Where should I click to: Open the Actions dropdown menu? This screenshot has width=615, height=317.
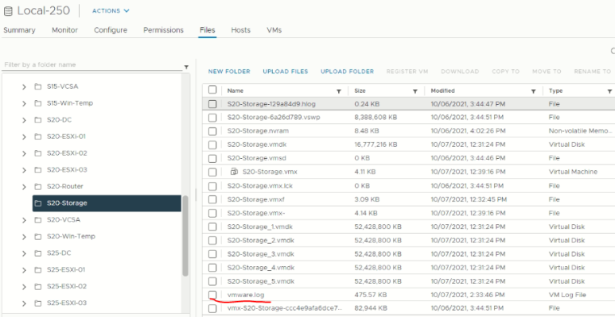[111, 11]
